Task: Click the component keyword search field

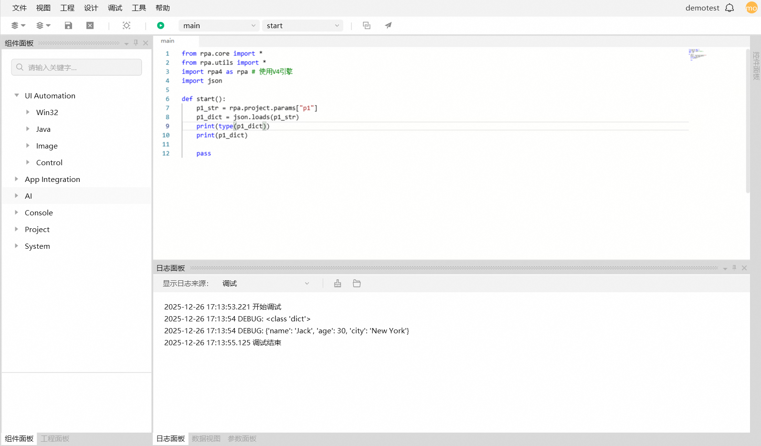Action: click(x=76, y=67)
